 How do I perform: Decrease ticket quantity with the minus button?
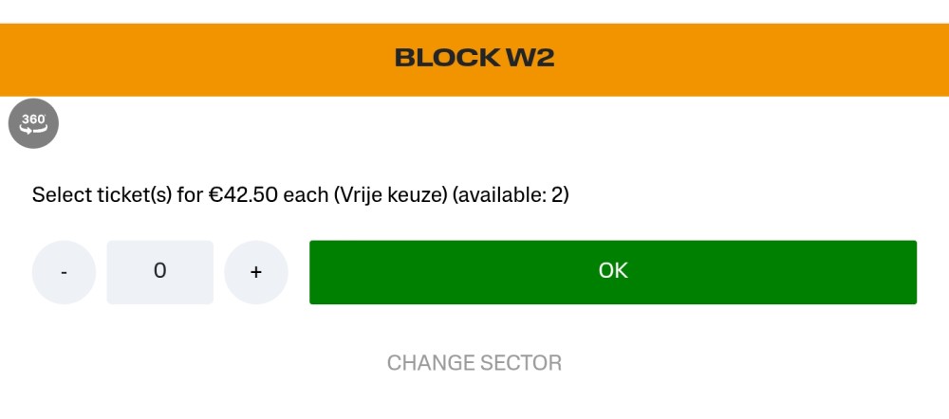point(64,272)
